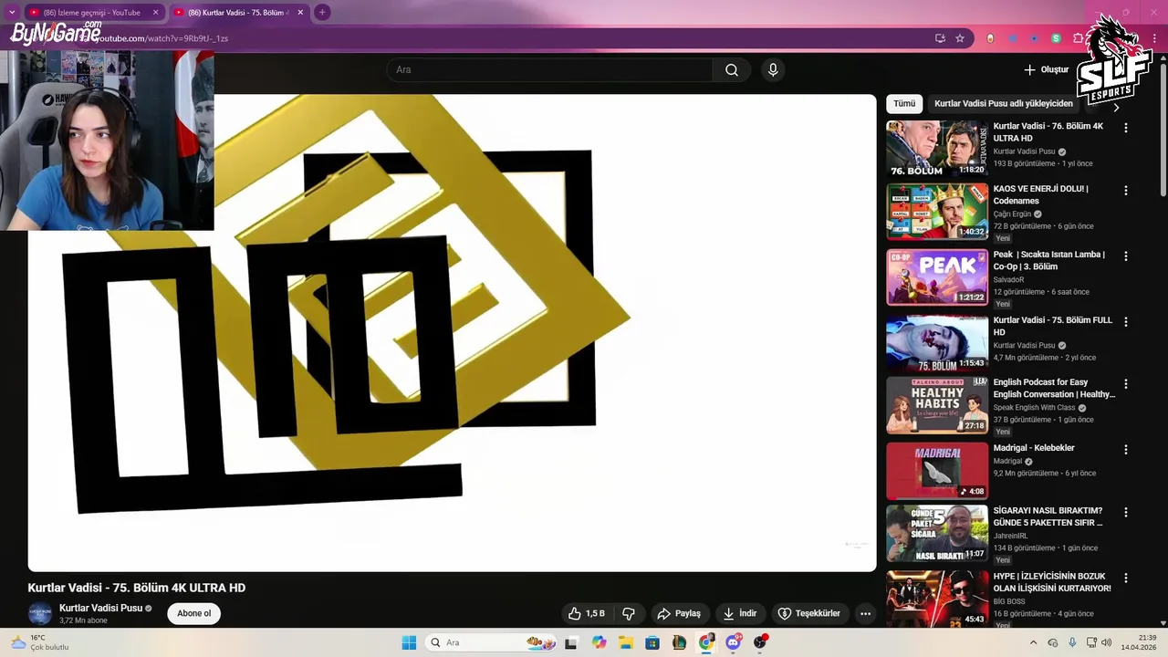The width and height of the screenshot is (1168, 657).
Task: Click the 75. BÖLÜM FULL HD thumbnail
Action: click(937, 343)
